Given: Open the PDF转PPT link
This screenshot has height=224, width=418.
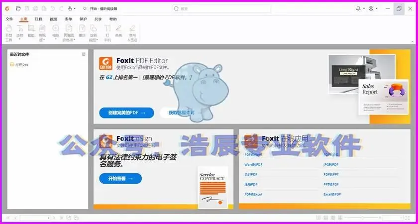Looking at the screenshot, I should pos(331,174).
